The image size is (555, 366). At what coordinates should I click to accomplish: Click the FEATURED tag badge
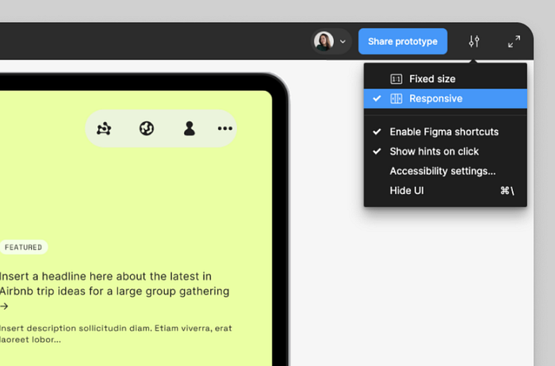coord(23,247)
